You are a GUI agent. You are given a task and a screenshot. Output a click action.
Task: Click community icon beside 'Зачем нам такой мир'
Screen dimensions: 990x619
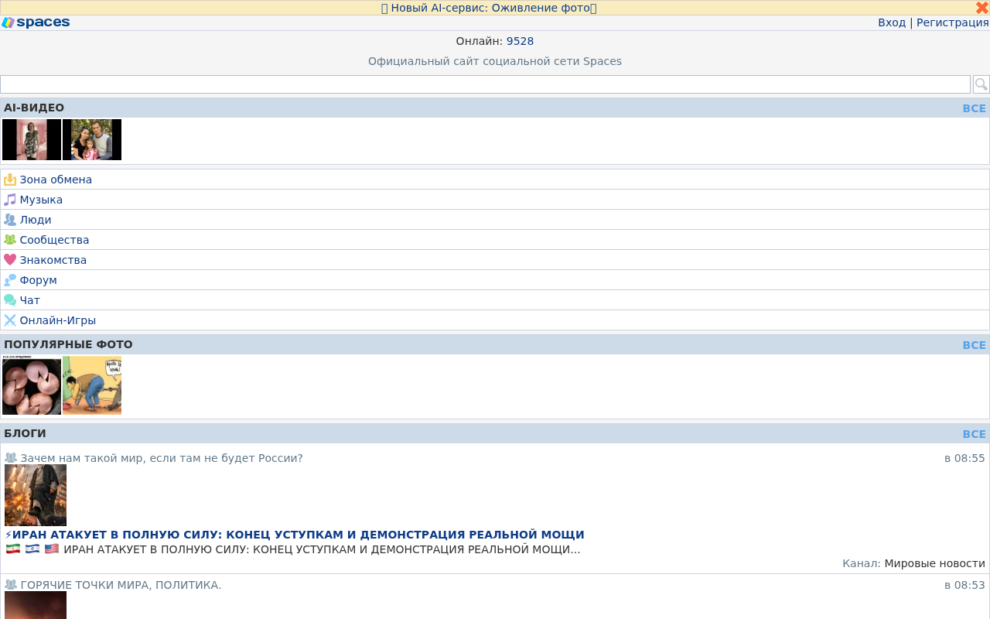[11, 458]
